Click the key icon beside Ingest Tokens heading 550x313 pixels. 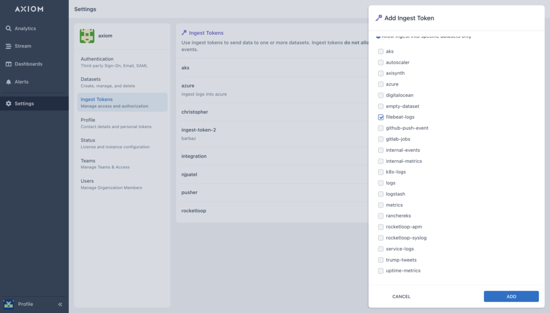184,33
